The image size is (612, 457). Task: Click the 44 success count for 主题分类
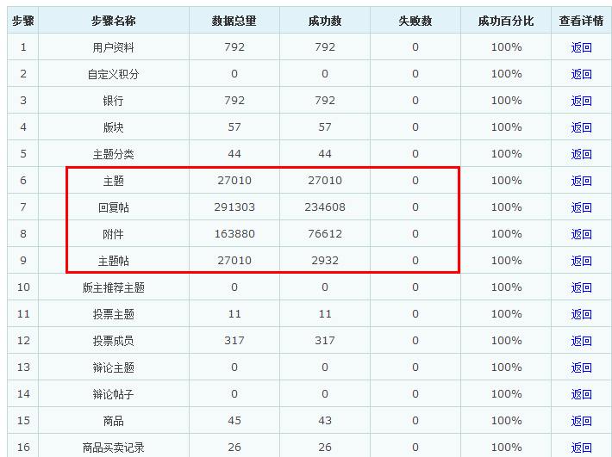(x=325, y=154)
